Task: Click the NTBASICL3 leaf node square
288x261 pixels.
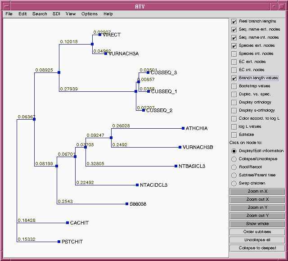Action: [176, 166]
